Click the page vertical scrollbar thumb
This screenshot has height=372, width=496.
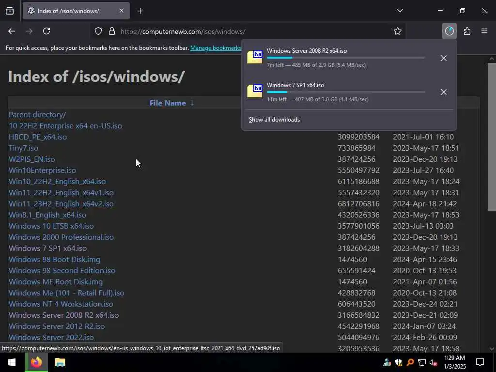coord(492,137)
